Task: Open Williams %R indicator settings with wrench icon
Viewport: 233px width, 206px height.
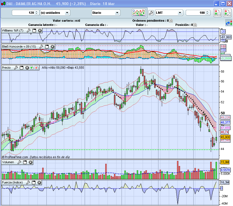Action: click(x=28, y=31)
